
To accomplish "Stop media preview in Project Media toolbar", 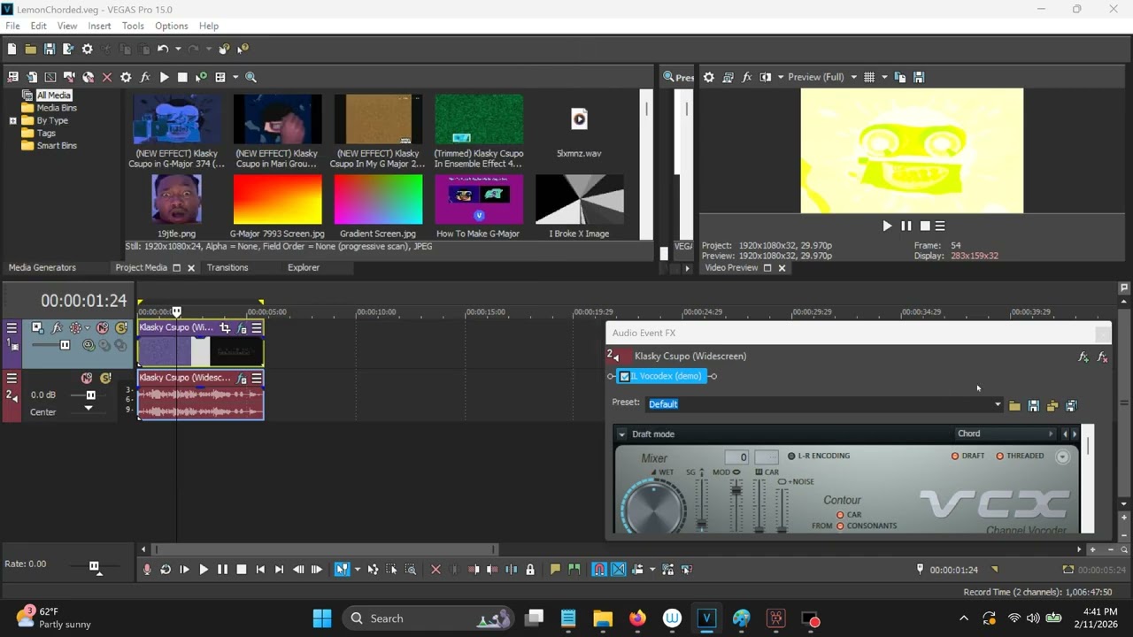I will pyautogui.click(x=182, y=77).
